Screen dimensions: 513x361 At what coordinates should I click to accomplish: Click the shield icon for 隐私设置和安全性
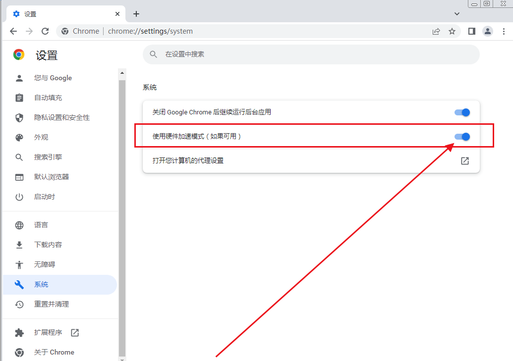[19, 118]
